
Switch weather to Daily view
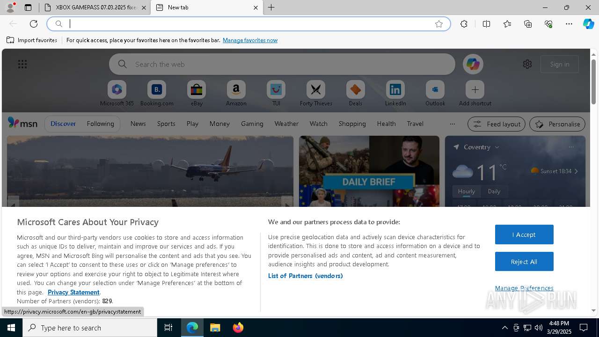[x=494, y=191]
